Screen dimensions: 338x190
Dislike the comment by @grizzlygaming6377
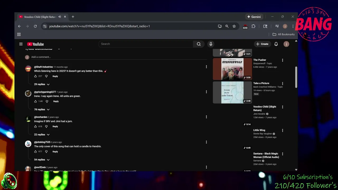coord(47,101)
